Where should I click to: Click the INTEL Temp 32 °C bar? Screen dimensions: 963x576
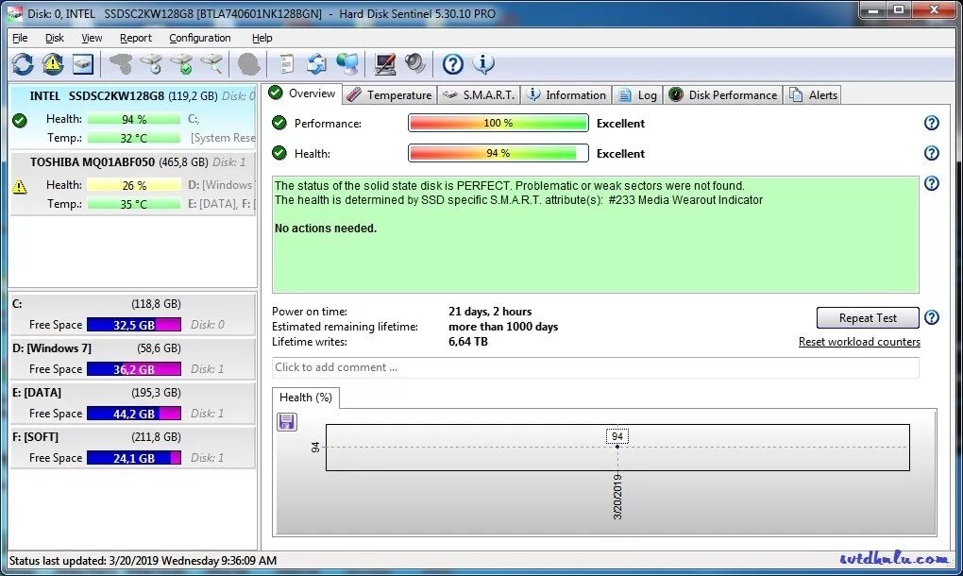click(134, 138)
